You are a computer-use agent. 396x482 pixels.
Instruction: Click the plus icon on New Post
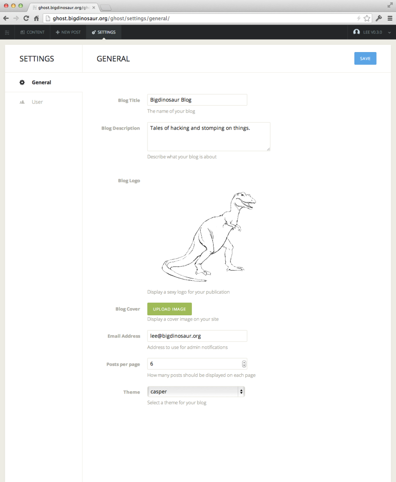57,32
